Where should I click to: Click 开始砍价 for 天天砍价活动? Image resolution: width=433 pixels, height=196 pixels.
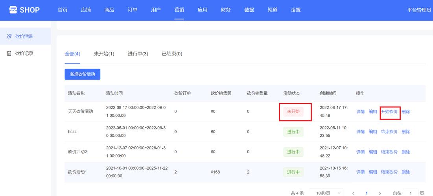[389, 112]
